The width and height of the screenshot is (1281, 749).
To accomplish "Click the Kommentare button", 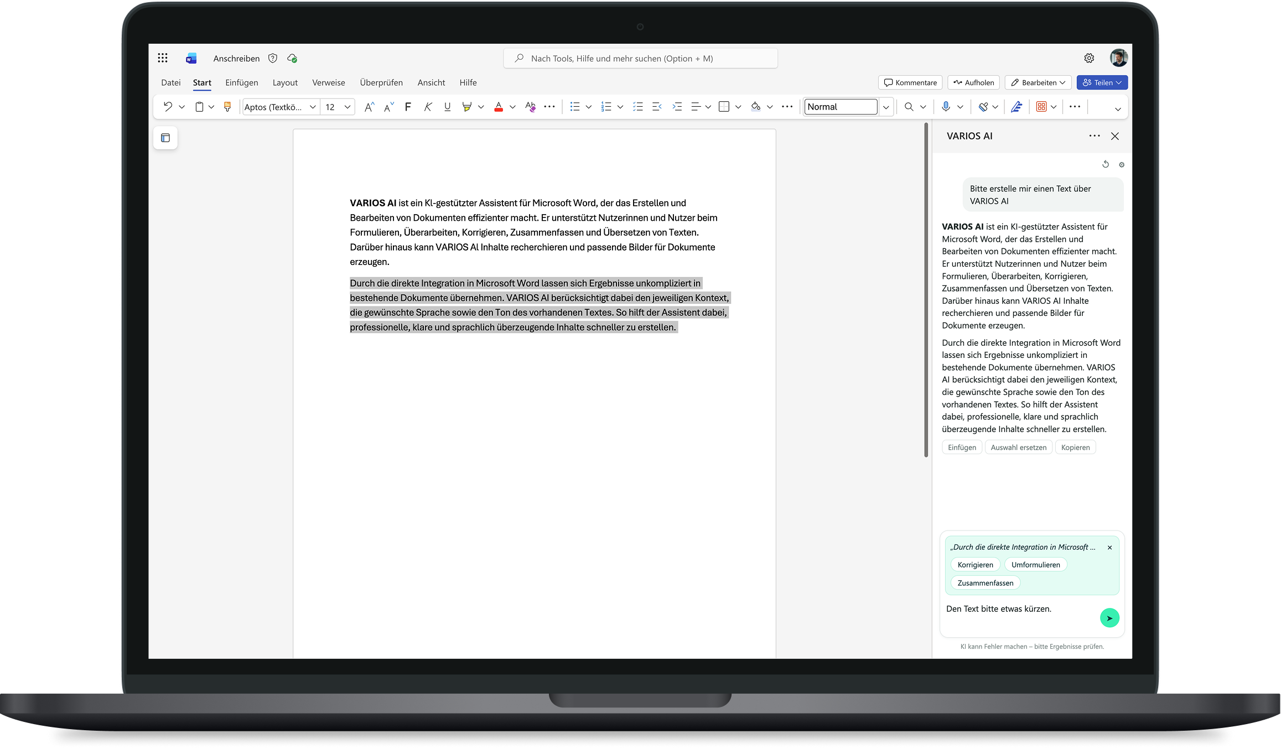I will 910,82.
